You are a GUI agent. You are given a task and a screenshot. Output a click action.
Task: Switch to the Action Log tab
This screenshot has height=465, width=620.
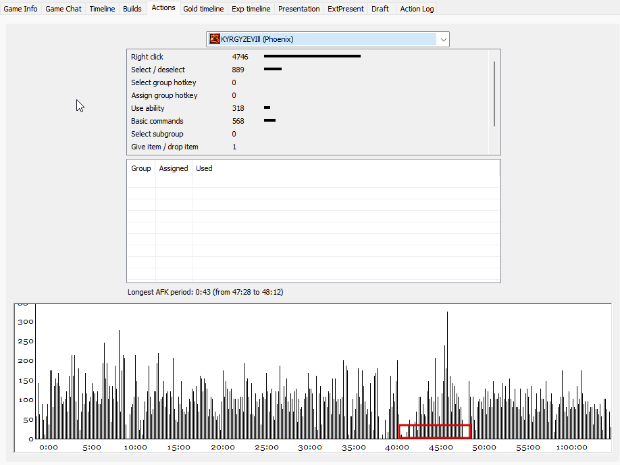417,9
